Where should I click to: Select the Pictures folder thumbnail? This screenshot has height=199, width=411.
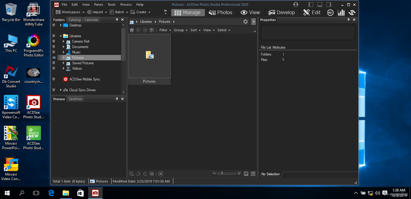(x=149, y=59)
